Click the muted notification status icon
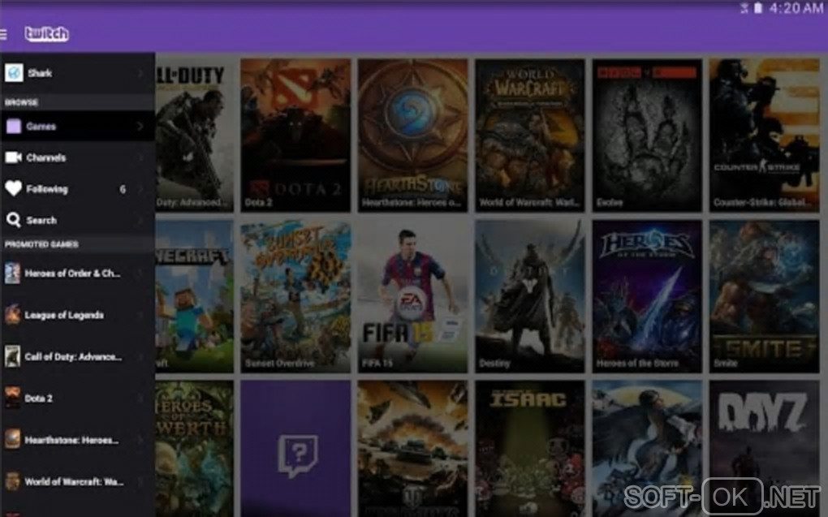Image resolution: width=828 pixels, height=517 pixels. [744, 8]
